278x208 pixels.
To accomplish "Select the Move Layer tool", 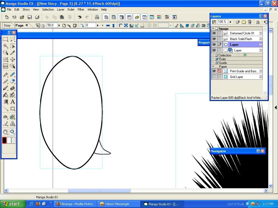I will point(12,59).
